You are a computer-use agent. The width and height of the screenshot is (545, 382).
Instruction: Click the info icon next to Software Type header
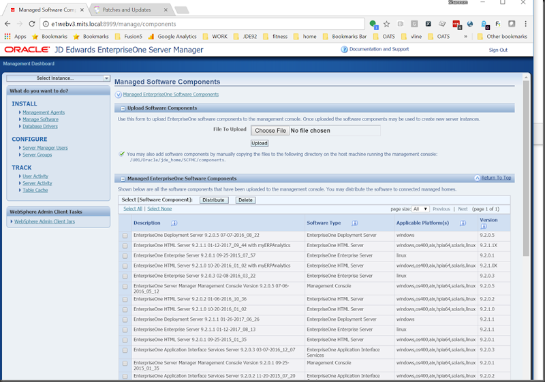click(x=354, y=223)
